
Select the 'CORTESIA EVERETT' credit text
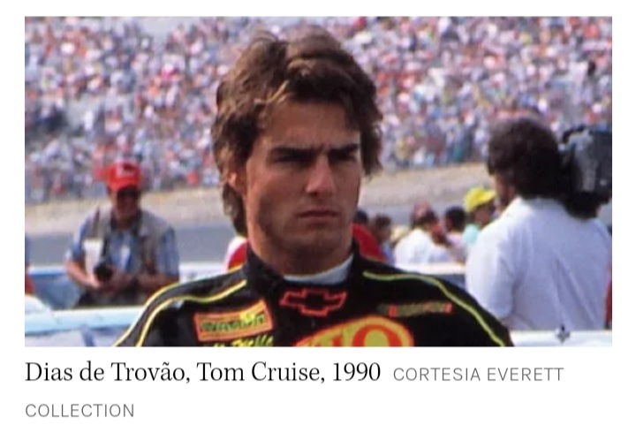pyautogui.click(x=478, y=375)
